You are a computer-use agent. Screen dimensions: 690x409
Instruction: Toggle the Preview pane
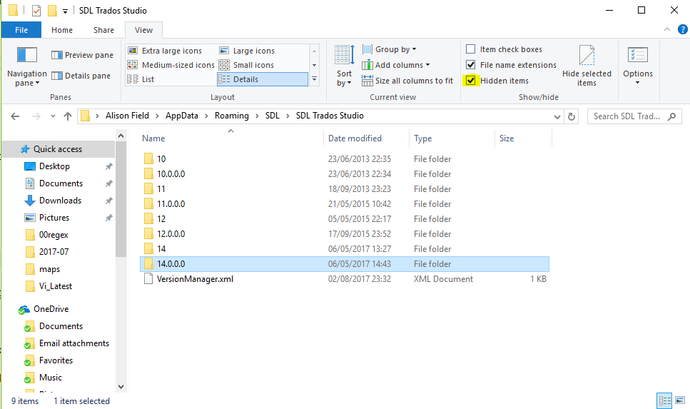(82, 55)
